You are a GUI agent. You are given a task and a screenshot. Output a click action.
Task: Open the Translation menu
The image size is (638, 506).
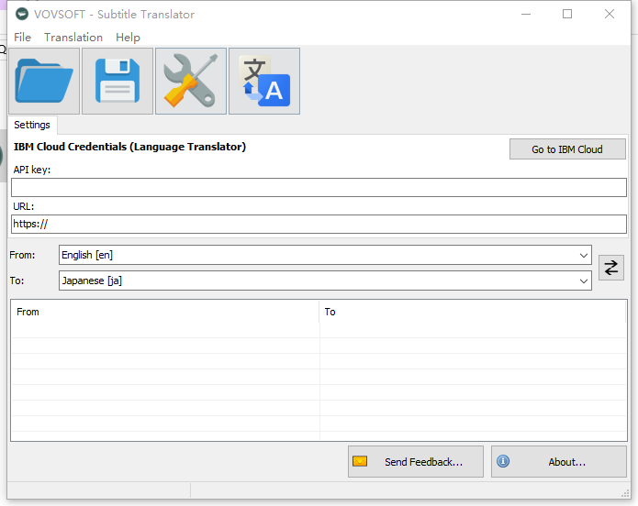click(x=73, y=37)
